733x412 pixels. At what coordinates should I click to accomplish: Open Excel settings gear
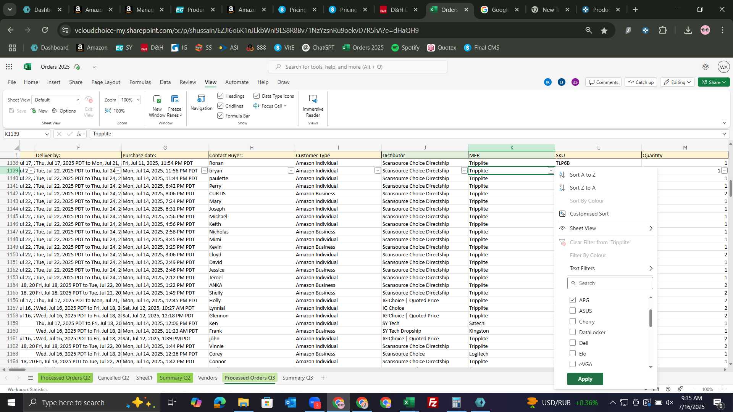point(706,67)
